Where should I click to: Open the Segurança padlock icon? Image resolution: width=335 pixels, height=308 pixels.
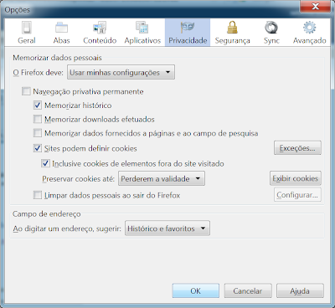tap(232, 28)
